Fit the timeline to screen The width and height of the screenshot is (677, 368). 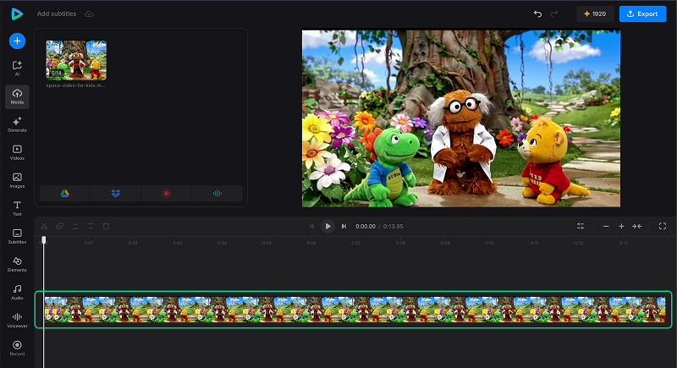click(x=637, y=226)
